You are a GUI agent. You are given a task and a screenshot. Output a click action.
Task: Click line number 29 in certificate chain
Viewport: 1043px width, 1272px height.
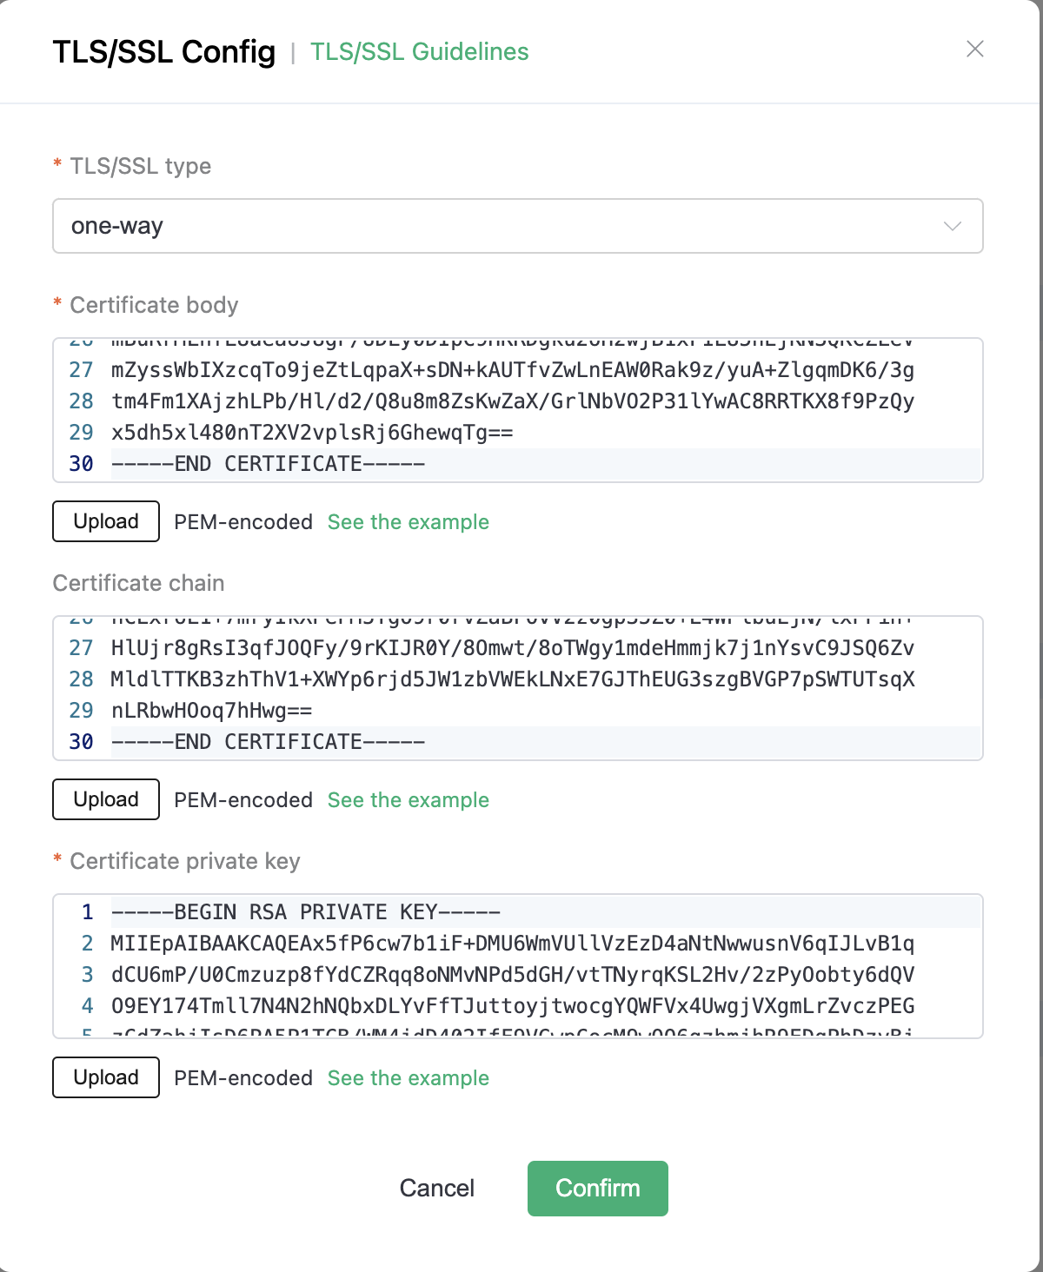tap(81, 711)
